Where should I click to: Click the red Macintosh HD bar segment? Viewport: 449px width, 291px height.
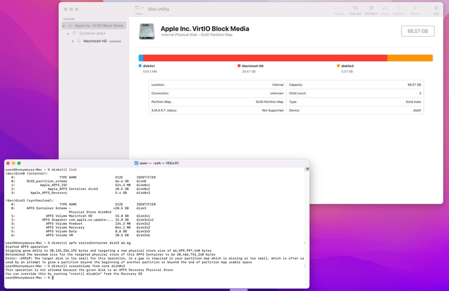[265, 58]
